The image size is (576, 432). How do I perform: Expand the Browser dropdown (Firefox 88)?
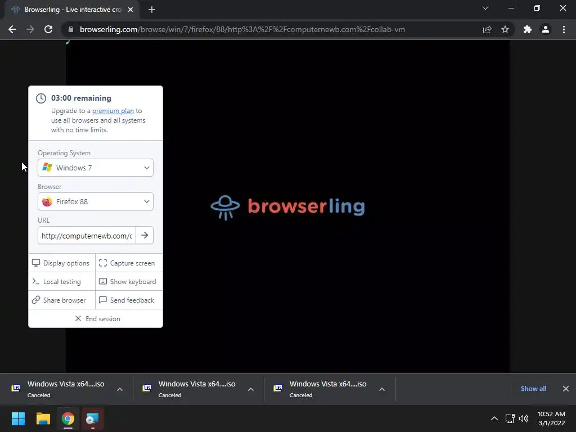point(96,202)
